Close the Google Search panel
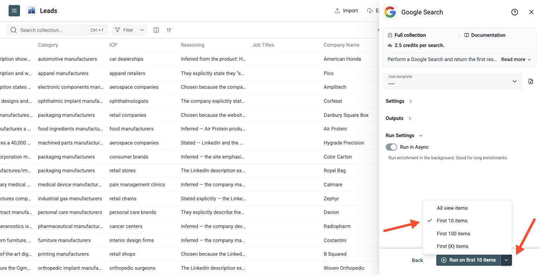 tap(531, 12)
